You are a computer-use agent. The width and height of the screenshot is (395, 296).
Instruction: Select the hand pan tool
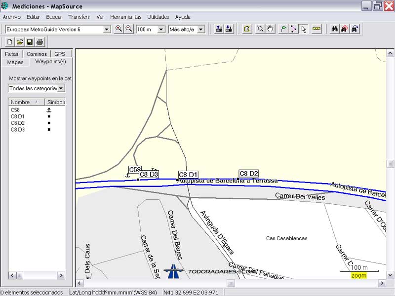[x=270, y=29]
